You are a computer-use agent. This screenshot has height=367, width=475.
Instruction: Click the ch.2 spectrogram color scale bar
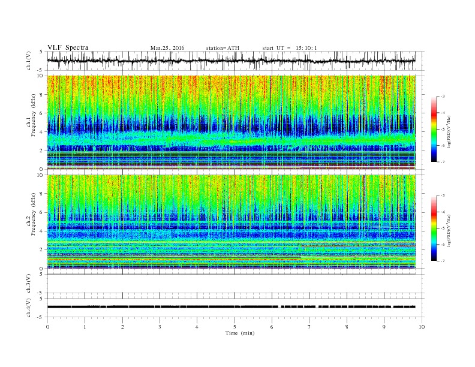click(434, 228)
